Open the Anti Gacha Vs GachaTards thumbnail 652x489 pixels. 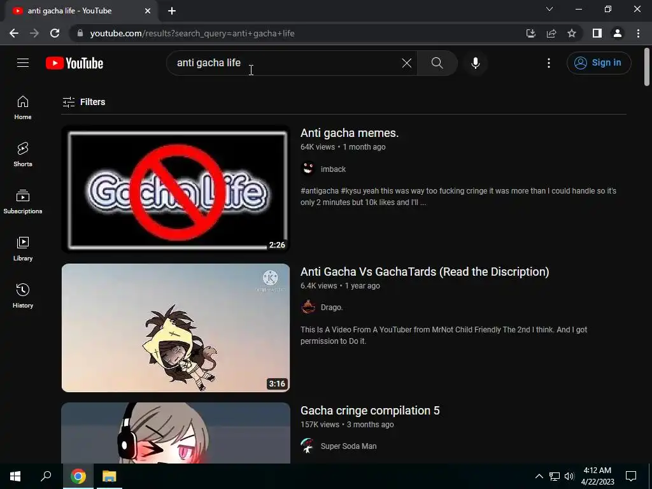176,328
